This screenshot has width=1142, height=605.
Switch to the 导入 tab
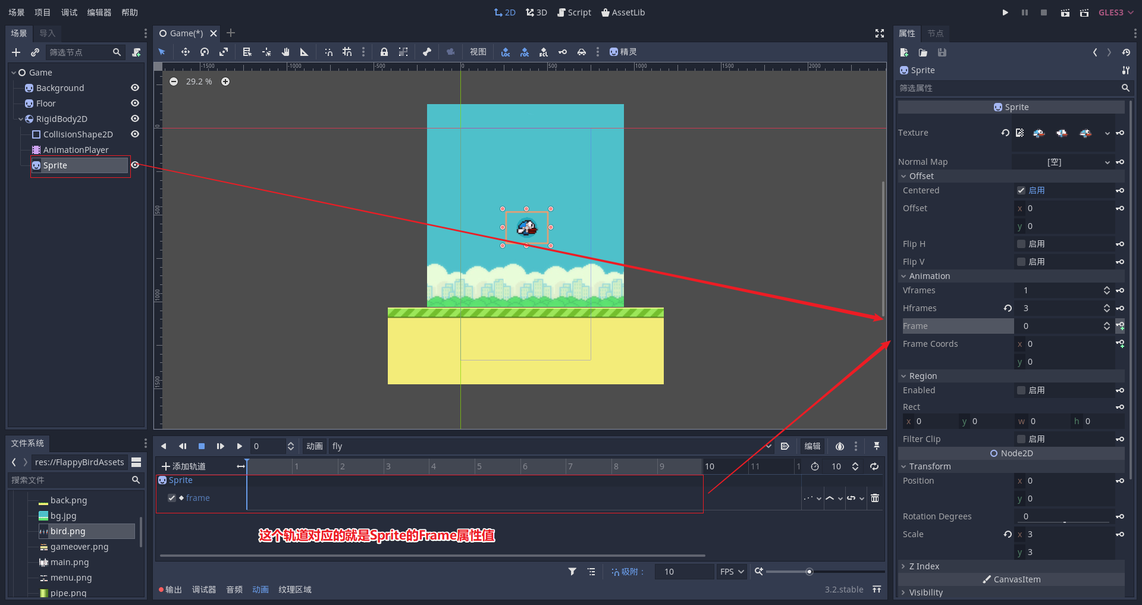coord(48,33)
